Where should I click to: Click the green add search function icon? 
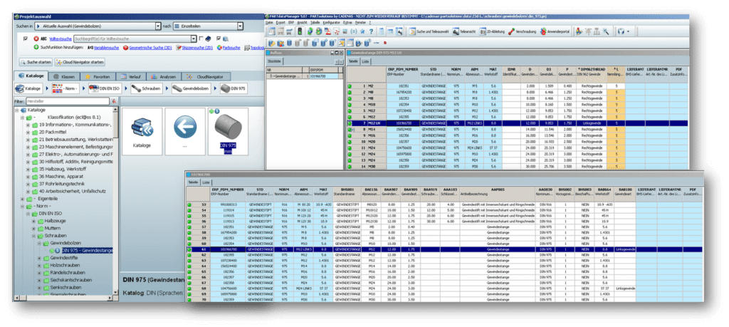coord(36,48)
